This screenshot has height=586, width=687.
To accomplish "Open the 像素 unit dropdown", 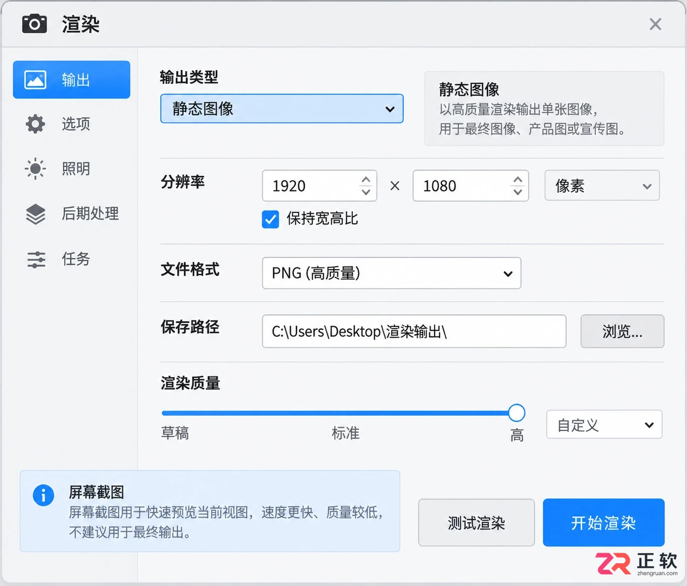I will (x=602, y=186).
